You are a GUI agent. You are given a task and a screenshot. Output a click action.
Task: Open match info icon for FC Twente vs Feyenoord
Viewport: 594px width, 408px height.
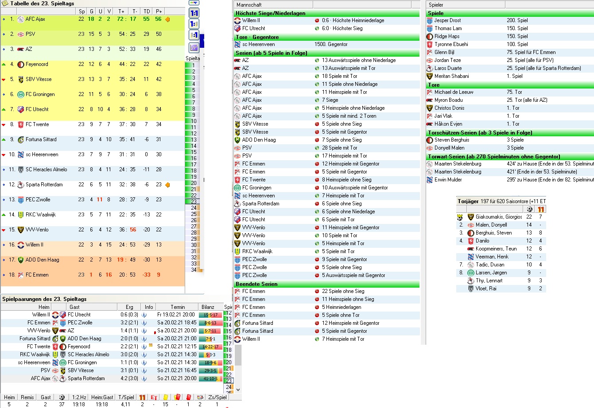(x=144, y=347)
